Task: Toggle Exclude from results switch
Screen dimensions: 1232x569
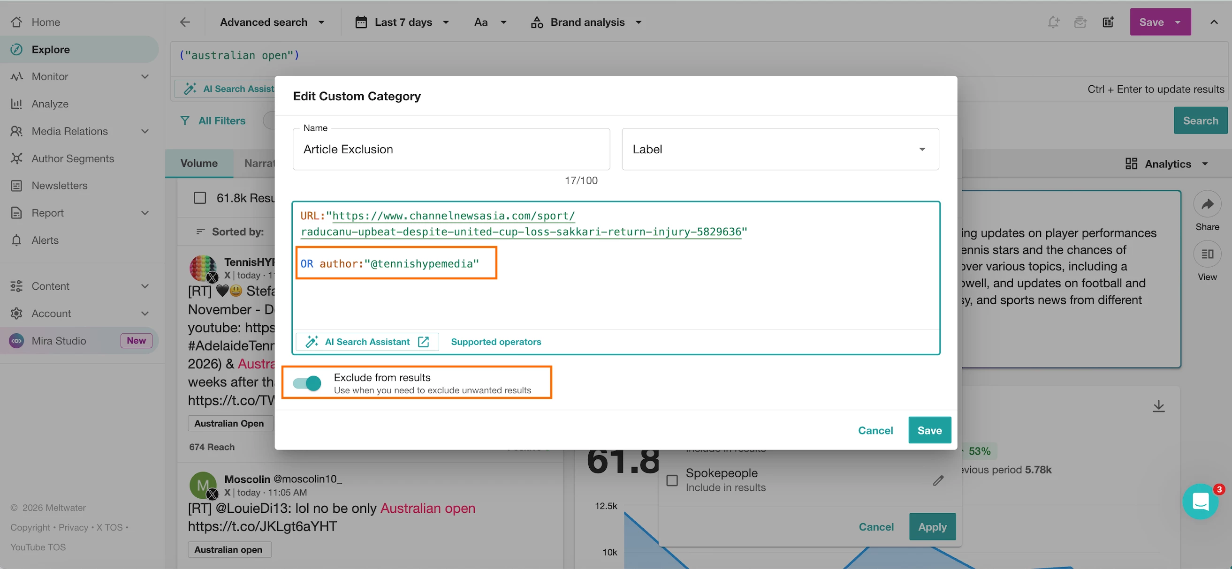Action: pos(307,383)
